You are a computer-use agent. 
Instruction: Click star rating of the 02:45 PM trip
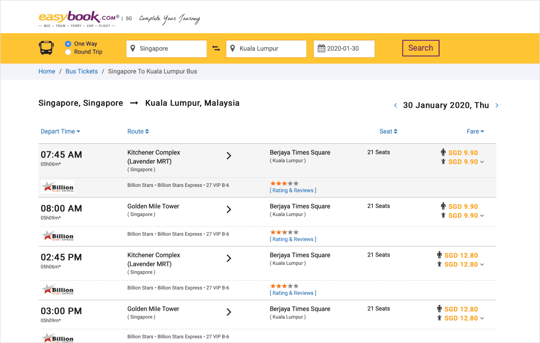[285, 286]
